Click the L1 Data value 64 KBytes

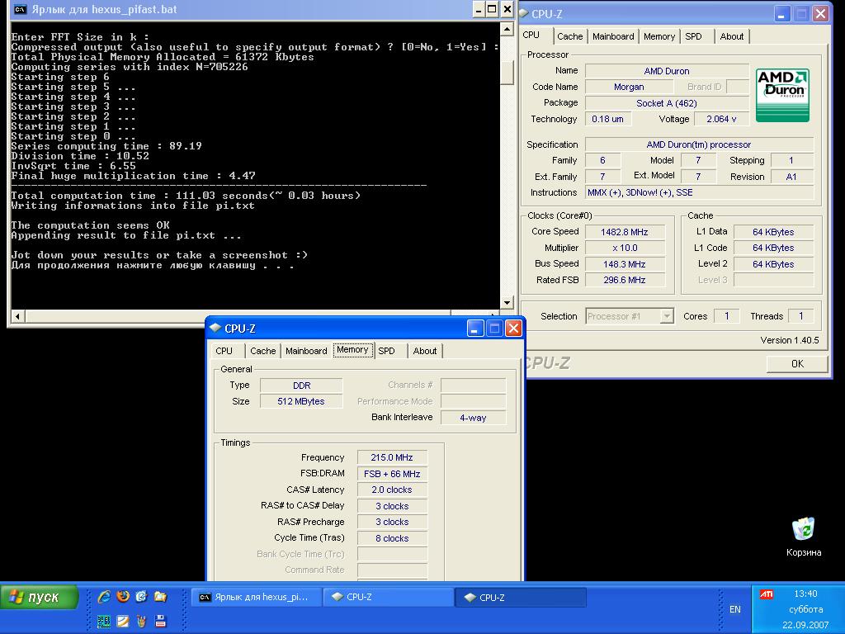click(773, 232)
